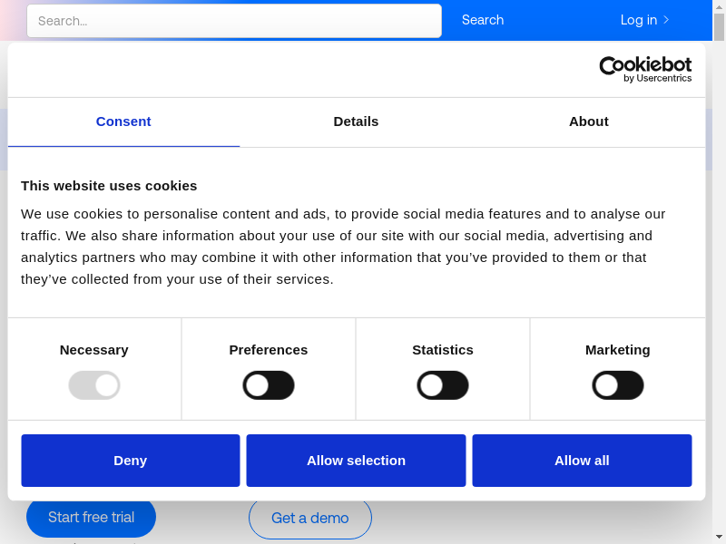Screen dimensions: 726x544
Task: Turn on the Statistics cookies switch
Action: (443, 385)
